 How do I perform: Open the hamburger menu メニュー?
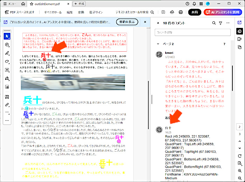tap(10, 4)
